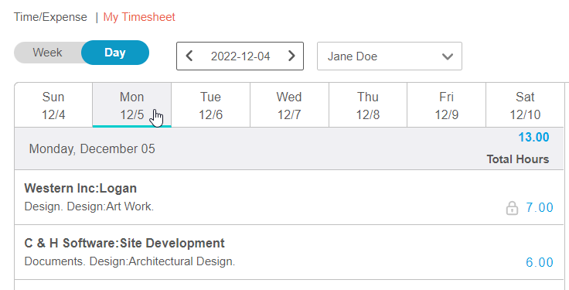Click the lock icon beside 7.00 hours
The width and height of the screenshot is (569, 290).
(x=512, y=208)
